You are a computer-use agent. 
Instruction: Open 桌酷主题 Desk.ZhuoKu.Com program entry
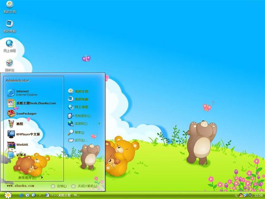pos(31,103)
